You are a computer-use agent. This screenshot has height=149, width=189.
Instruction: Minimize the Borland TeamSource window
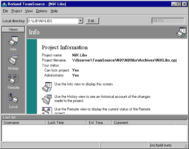174,4
